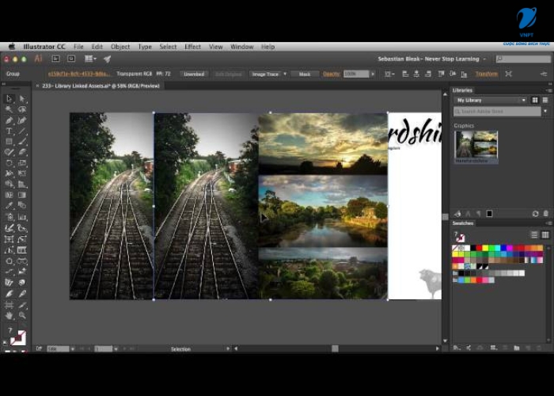Screen dimensions: 554x396
Task: Click the Library Linked Assets.ai document tab
Action: 101,86
